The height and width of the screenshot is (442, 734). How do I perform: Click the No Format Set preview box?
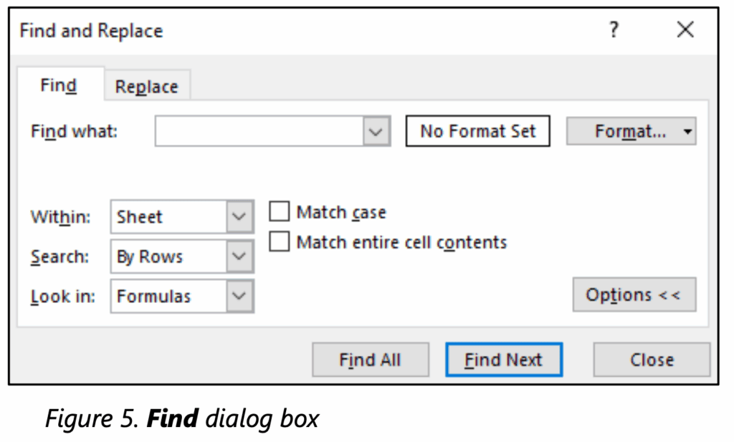coord(477,132)
